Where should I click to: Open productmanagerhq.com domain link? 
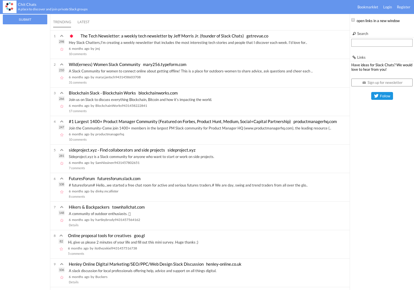(x=315, y=121)
